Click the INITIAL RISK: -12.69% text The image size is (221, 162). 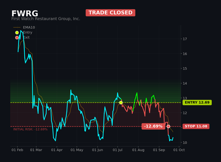[30, 130]
